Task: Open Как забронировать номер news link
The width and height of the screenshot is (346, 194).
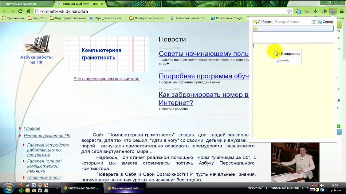Action: (204, 99)
